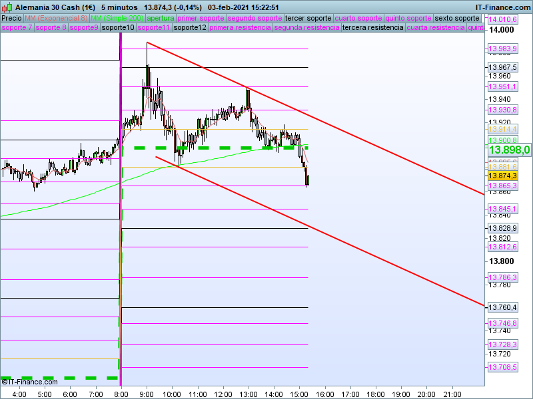Select the orange highlighted 13.874,3 price label
The image size is (533, 399).
[502, 176]
